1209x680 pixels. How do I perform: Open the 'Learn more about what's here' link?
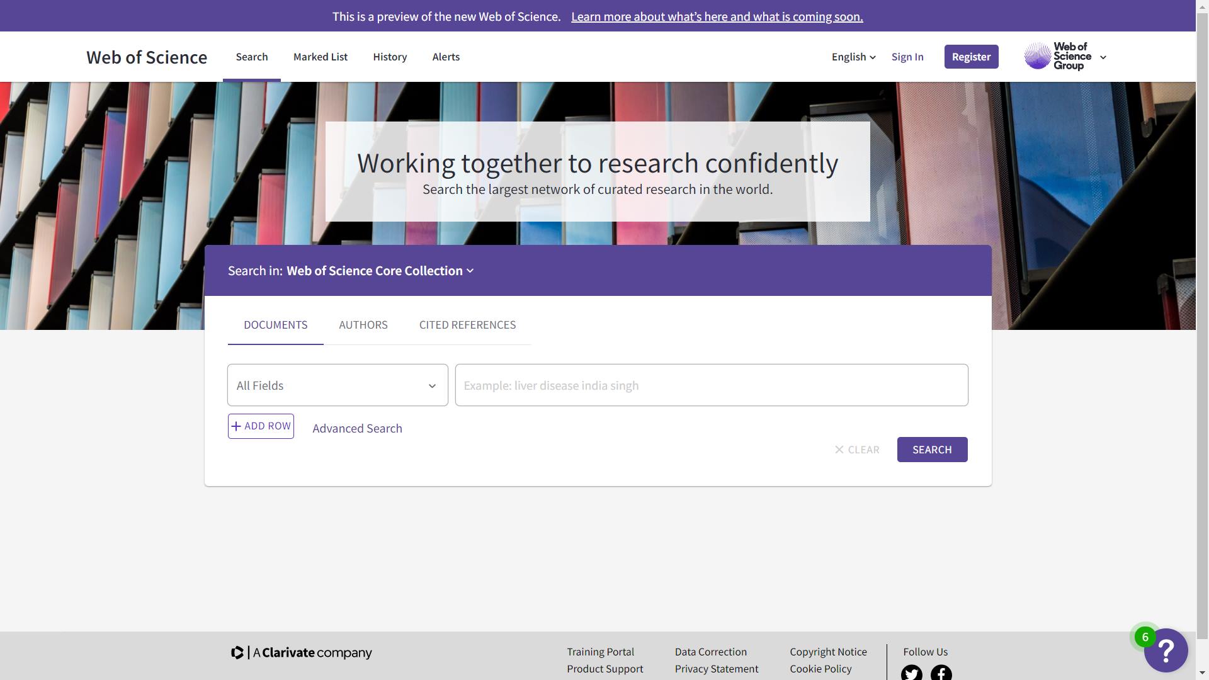pos(717,16)
